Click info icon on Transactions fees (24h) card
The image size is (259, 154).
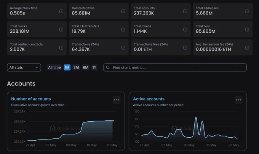click(x=185, y=48)
